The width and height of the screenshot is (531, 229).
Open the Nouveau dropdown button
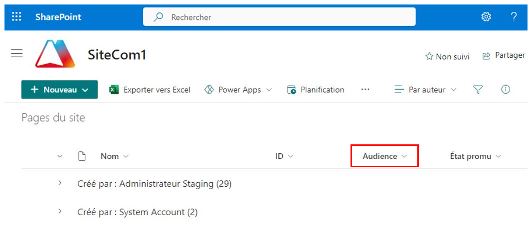(60, 90)
